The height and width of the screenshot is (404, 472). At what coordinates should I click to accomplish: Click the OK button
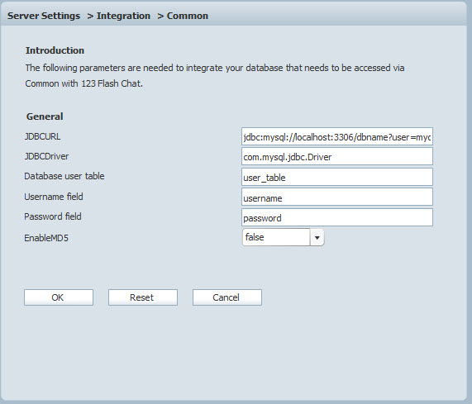(59, 297)
